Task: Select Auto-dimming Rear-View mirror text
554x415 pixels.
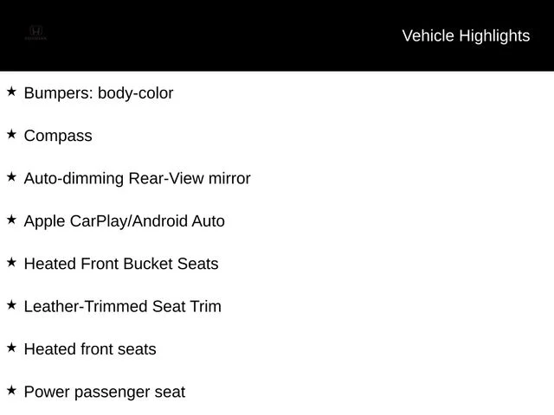Action: (137, 178)
